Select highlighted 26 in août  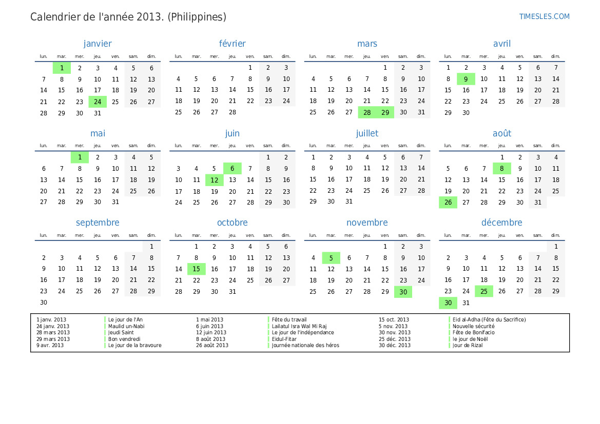(448, 203)
